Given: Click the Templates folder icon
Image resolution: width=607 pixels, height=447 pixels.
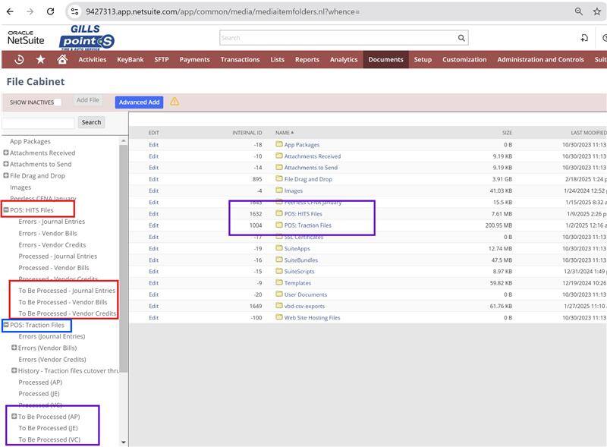Looking at the screenshot, I should (279, 282).
